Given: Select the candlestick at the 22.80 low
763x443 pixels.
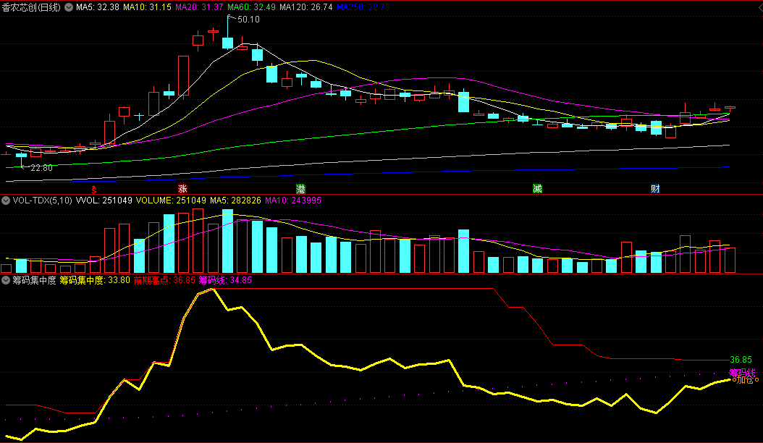Looking at the screenshot, I should click(21, 159).
